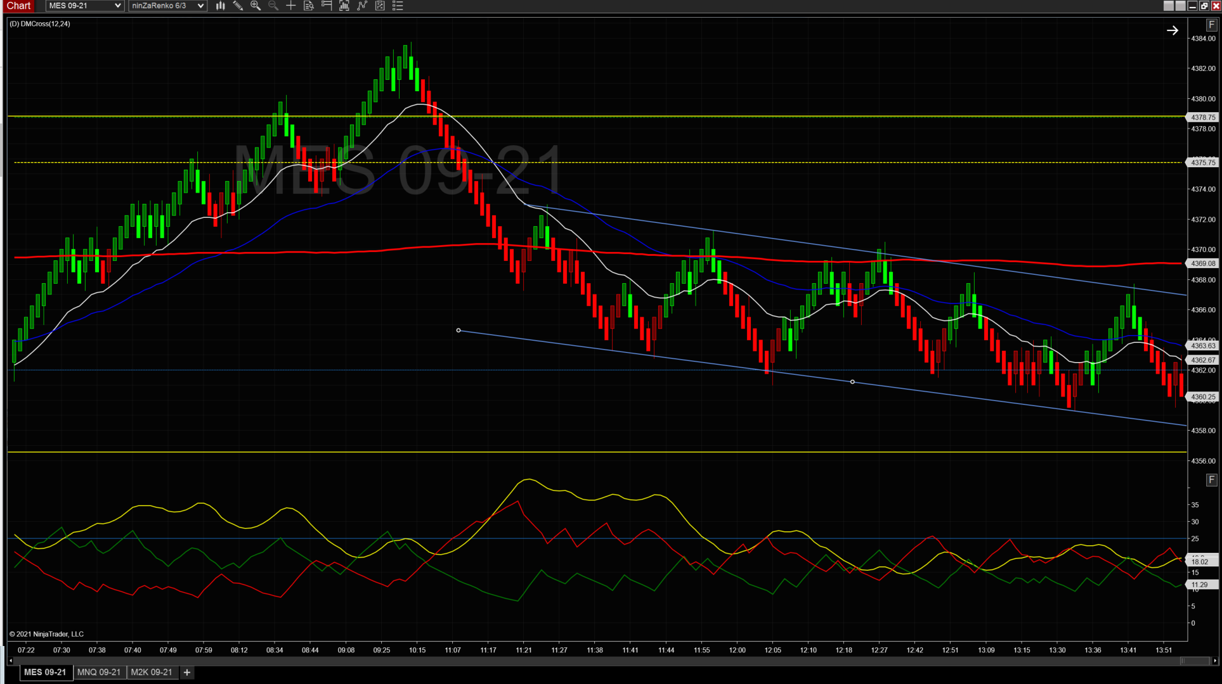1222x684 pixels.
Task: Open the ninZaRenko 6/3 interval dropdown
Action: tap(167, 6)
